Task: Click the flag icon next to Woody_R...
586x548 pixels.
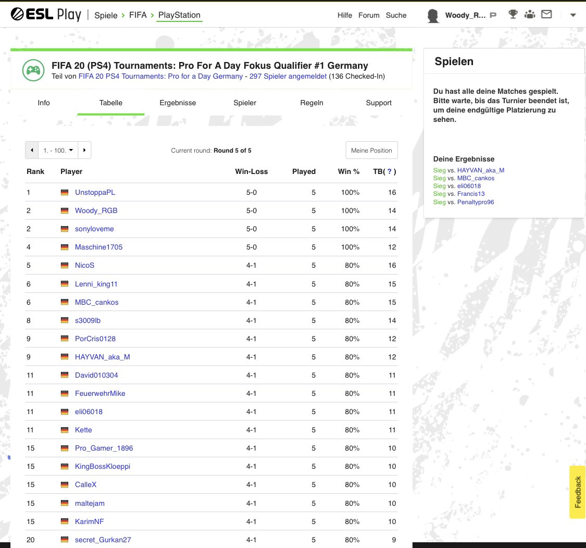Action: [493, 15]
